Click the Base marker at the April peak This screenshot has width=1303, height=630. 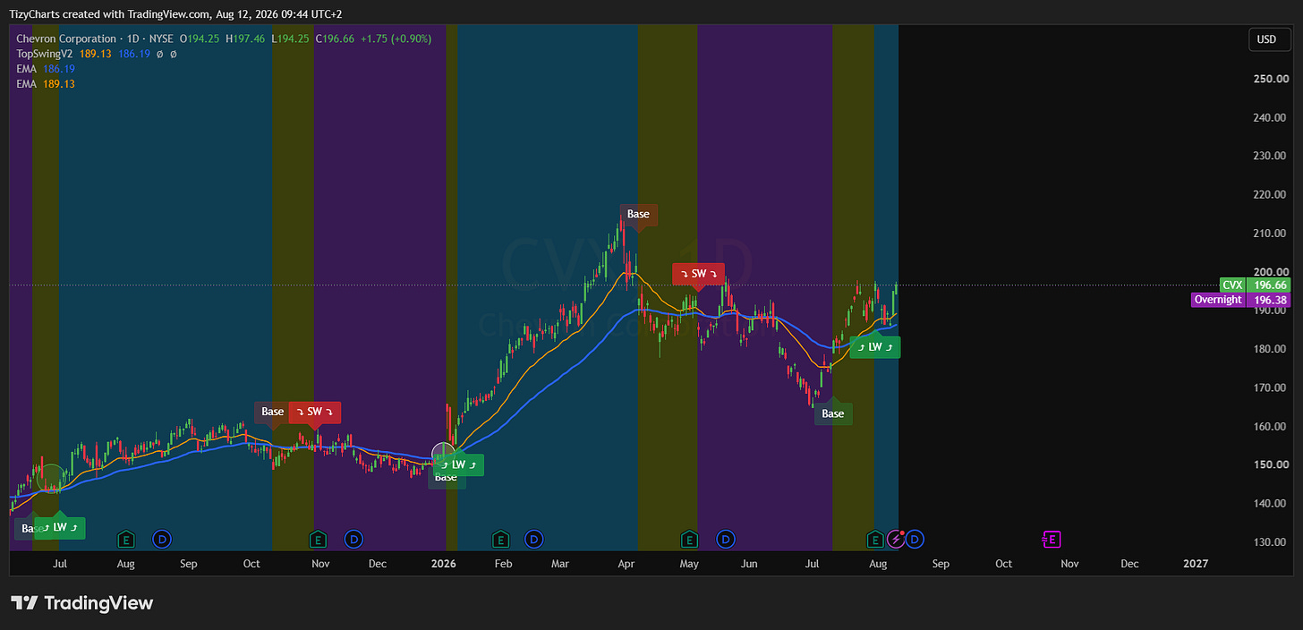[638, 215]
